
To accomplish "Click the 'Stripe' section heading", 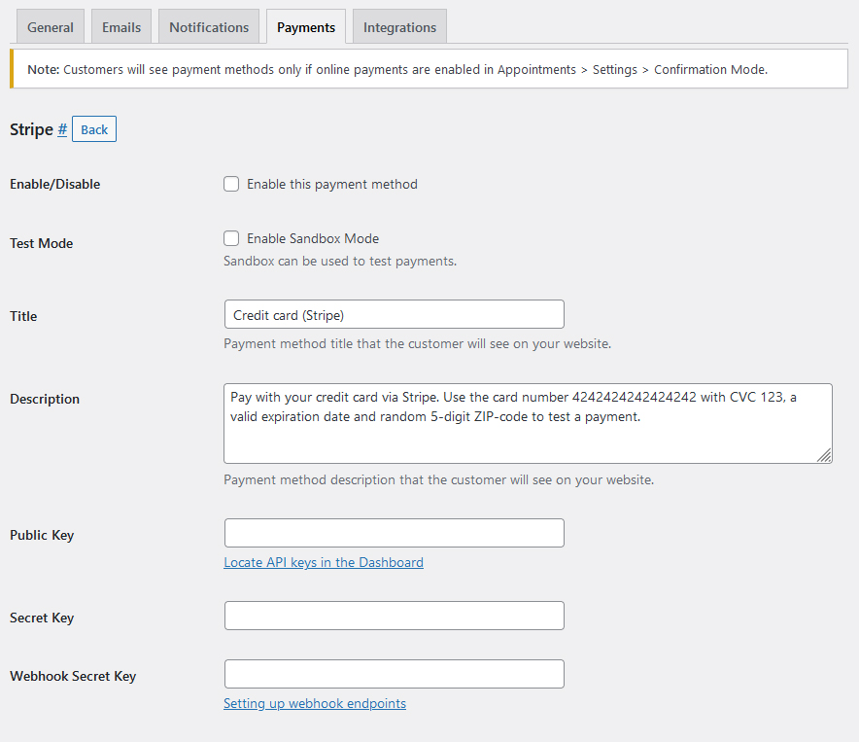I will [x=31, y=129].
